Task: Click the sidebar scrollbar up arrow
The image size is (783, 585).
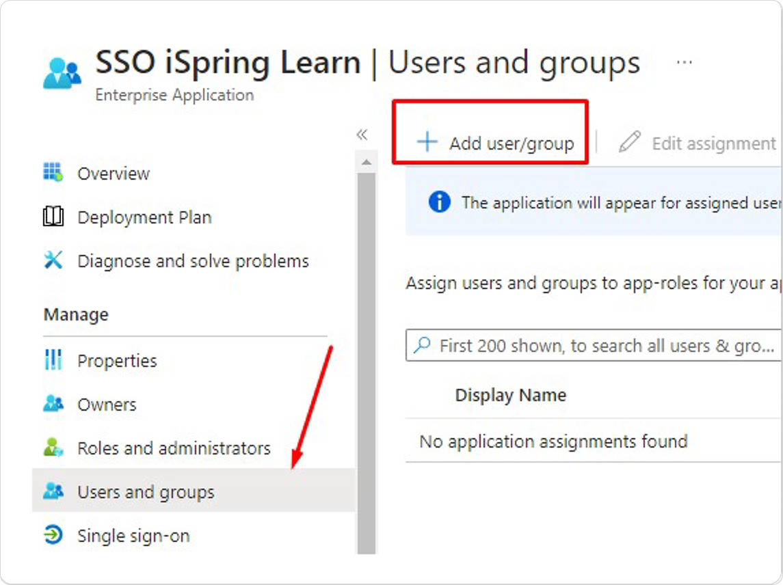Action: [x=367, y=162]
